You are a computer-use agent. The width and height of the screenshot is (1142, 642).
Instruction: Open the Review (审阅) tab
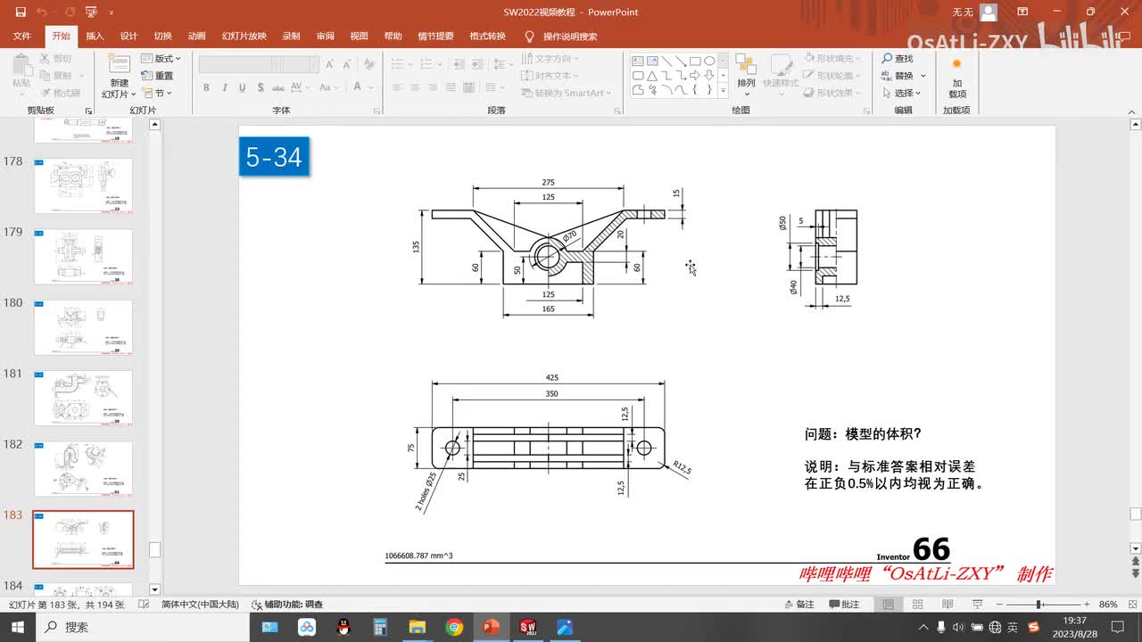pos(325,37)
